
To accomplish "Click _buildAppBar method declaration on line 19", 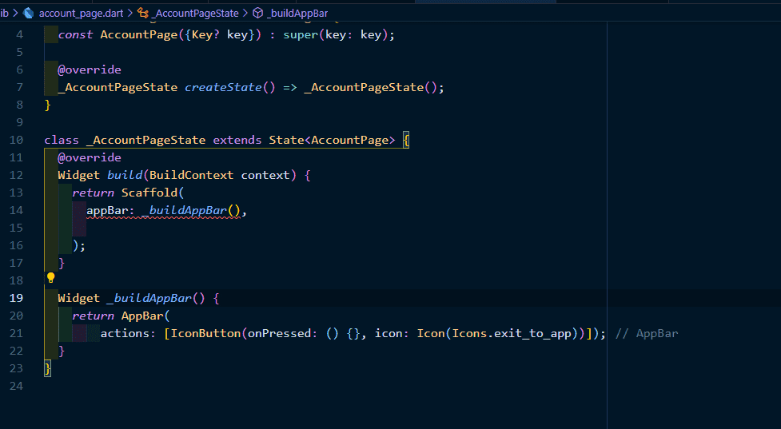I will point(149,298).
